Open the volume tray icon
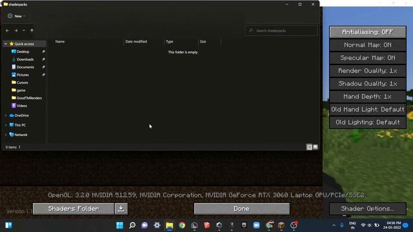The width and height of the screenshot is (413, 232). tap(369, 226)
